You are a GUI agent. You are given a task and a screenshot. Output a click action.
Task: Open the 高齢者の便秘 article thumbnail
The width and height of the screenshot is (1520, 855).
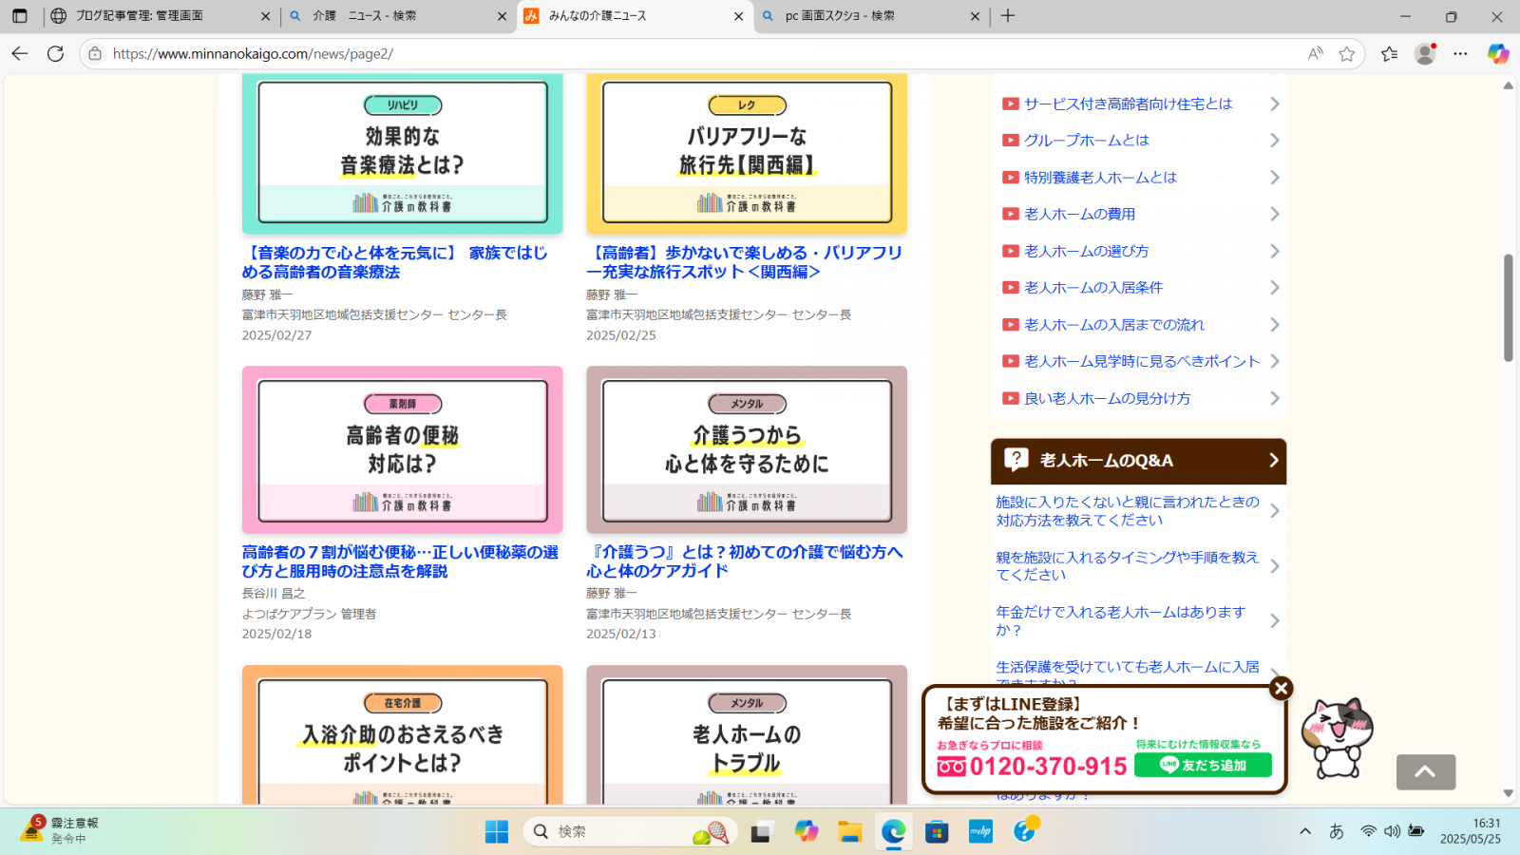click(402, 450)
